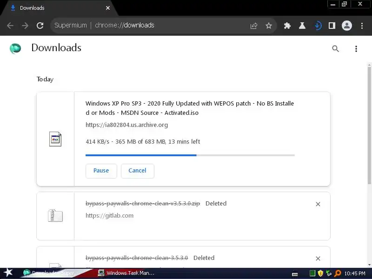
Task: Click the Windows XP ISO file icon
Action: 55,139
